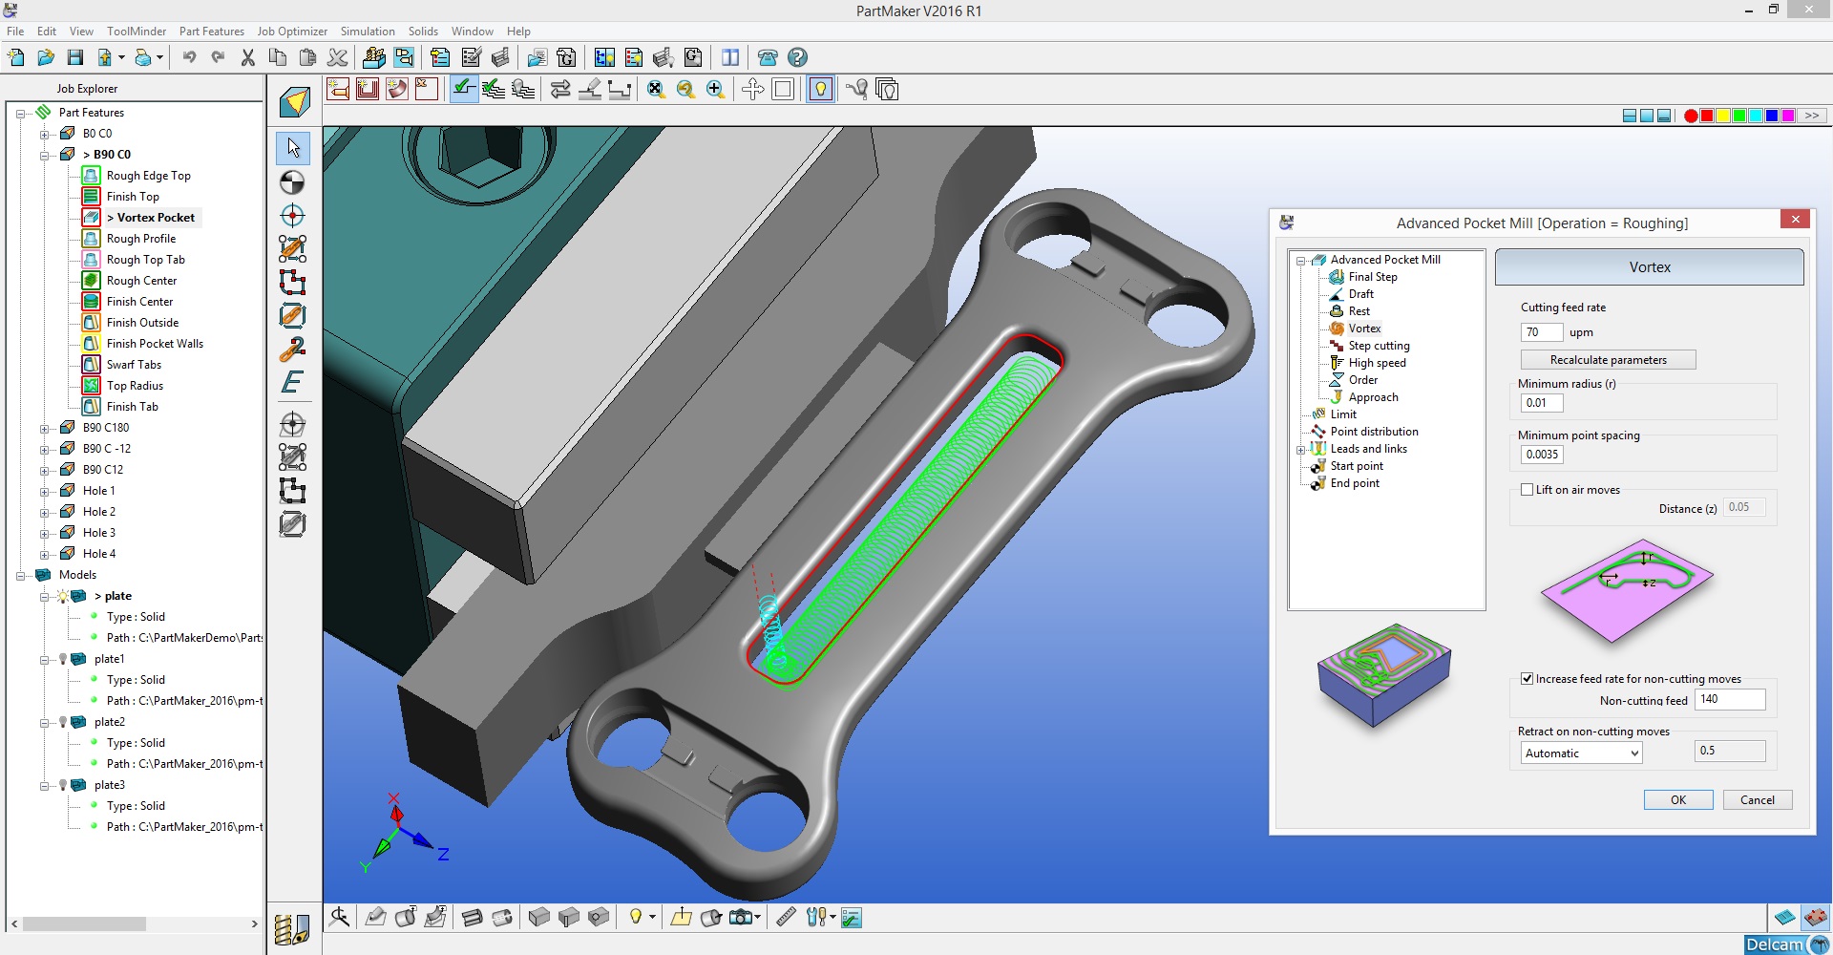Click the ruler measure icon in the bottom toolbar

click(786, 918)
